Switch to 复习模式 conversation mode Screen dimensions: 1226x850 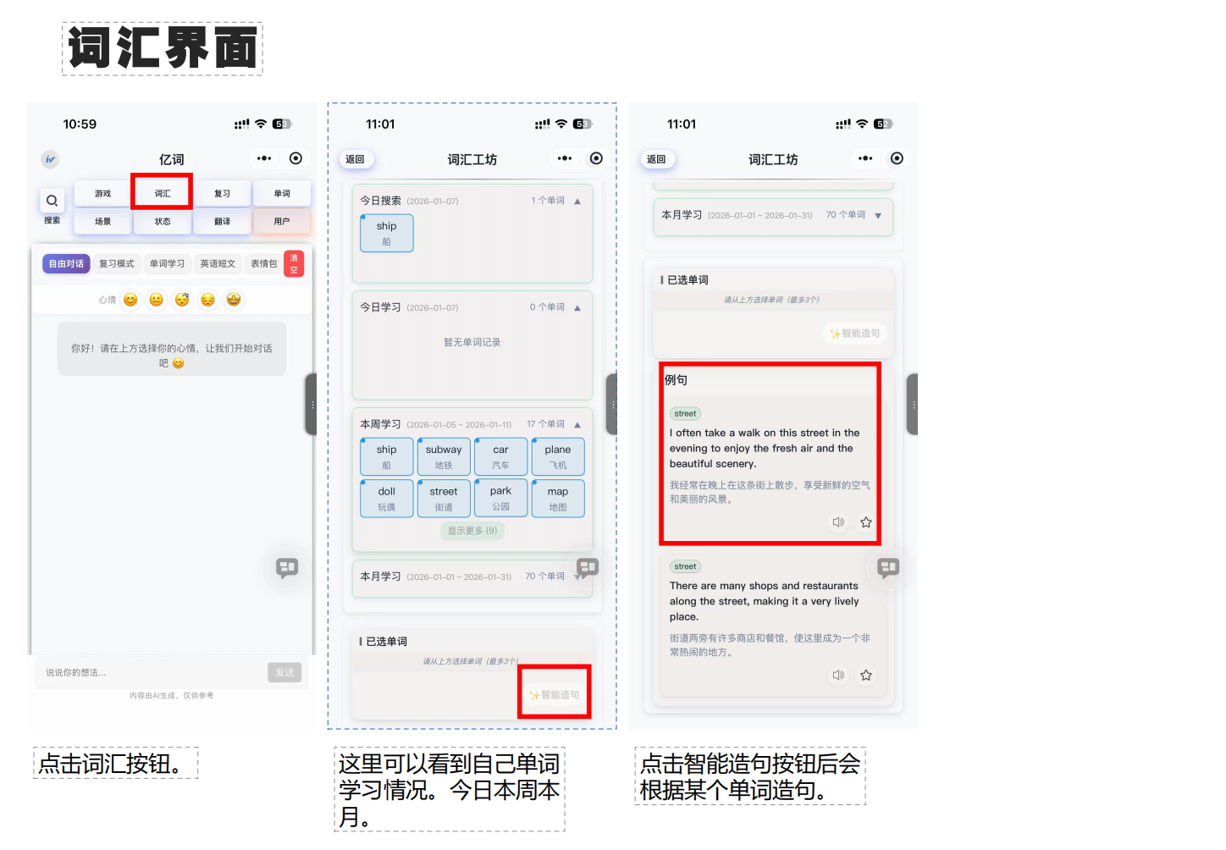click(x=117, y=263)
